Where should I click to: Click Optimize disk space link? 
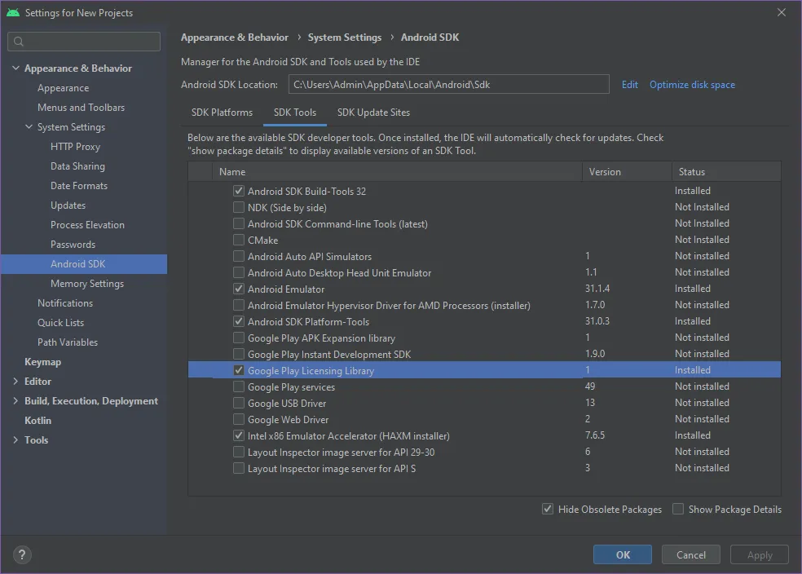coord(692,85)
